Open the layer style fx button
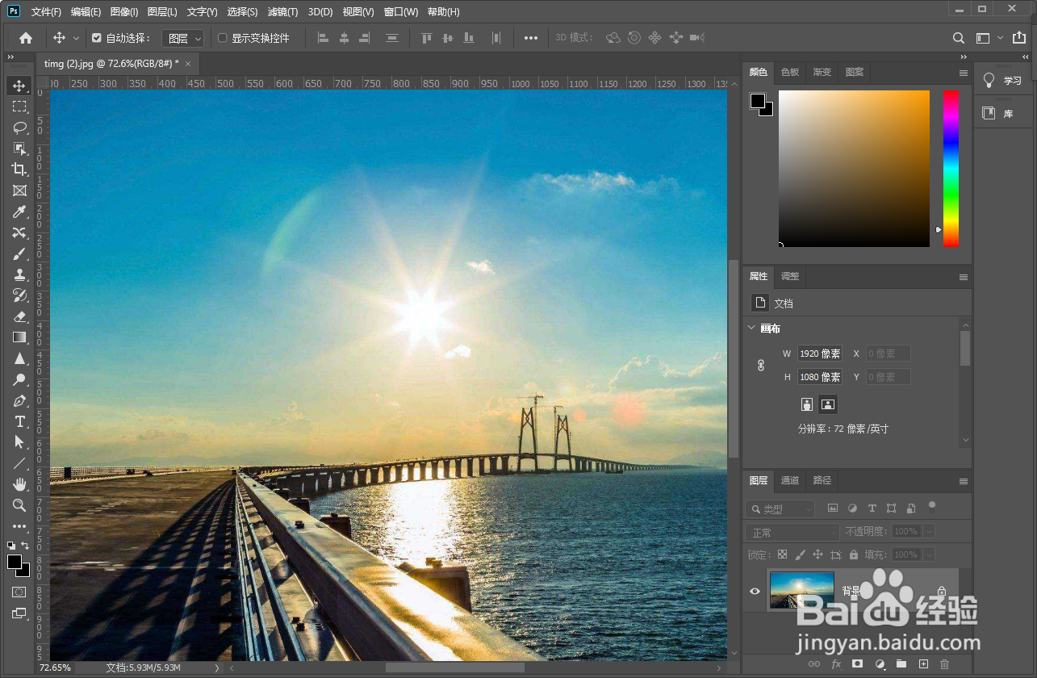 836,664
